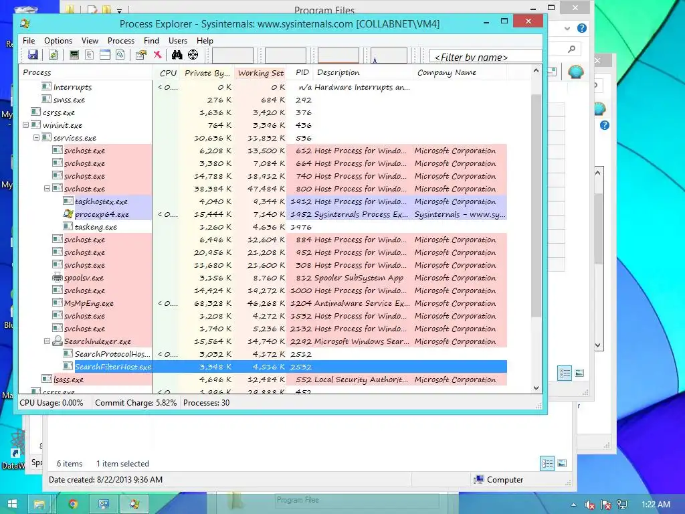This screenshot has height=514, width=685.
Task: Click the magnifier icon beside SearchIndexer.exe
Action: pos(58,341)
